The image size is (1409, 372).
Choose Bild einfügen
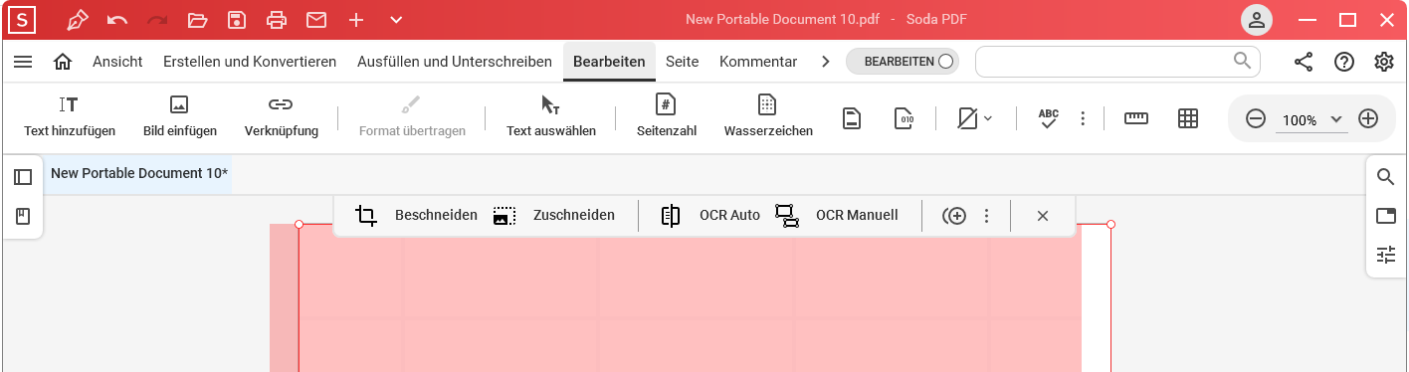(179, 117)
